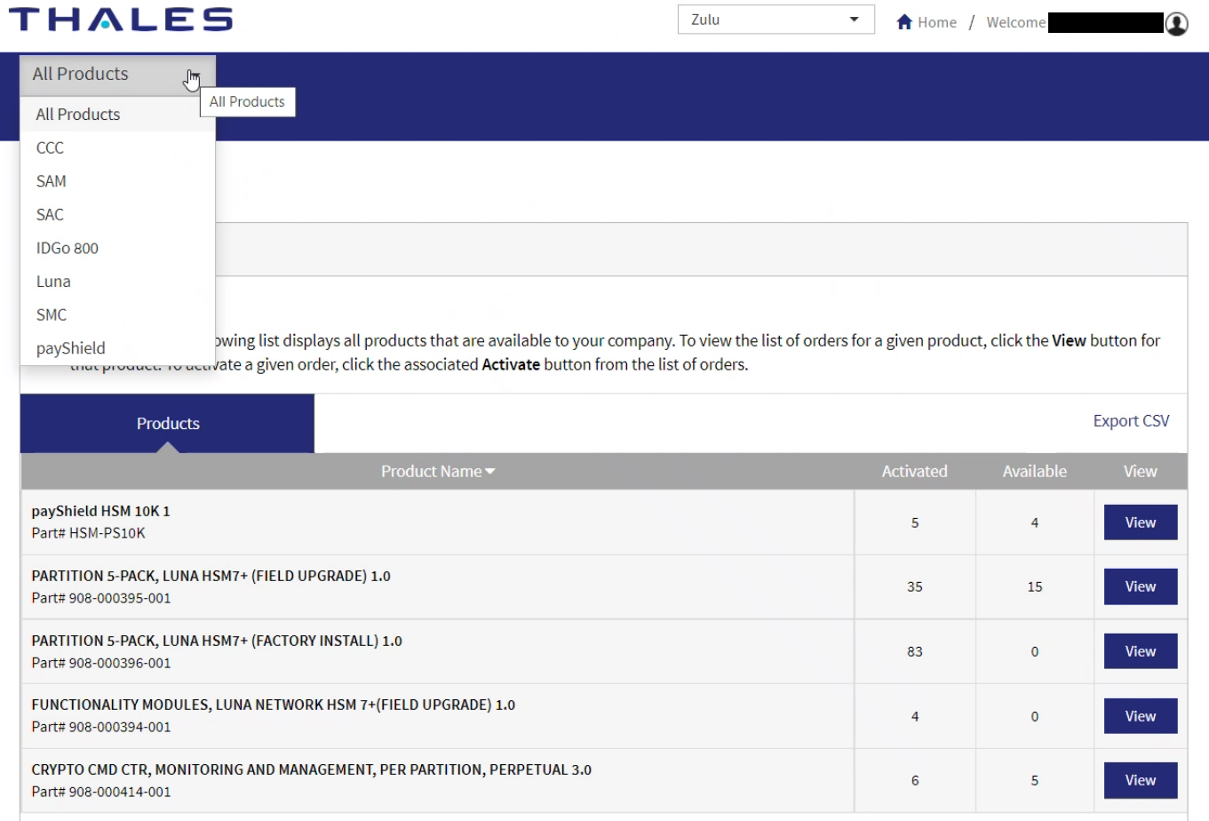
Task: Choose CCC in the product list
Action: click(x=117, y=147)
